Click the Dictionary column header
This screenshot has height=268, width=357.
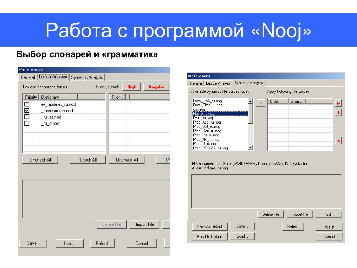pos(59,97)
